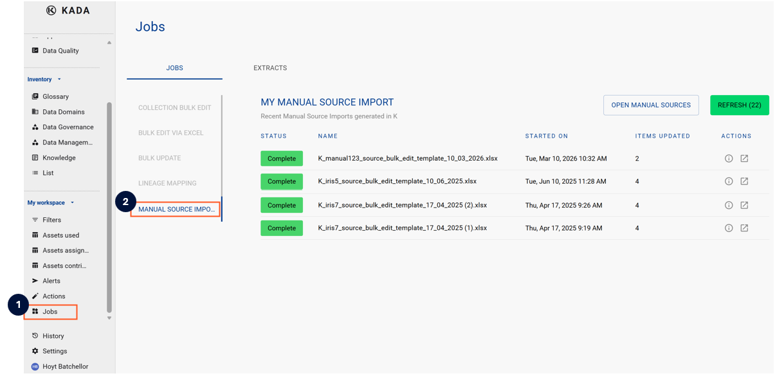Click the info icon for K_manual123 import
The width and height of the screenshot is (777, 378).
(729, 159)
